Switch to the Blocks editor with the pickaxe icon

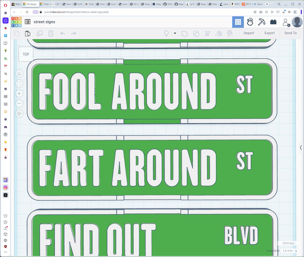point(261,22)
